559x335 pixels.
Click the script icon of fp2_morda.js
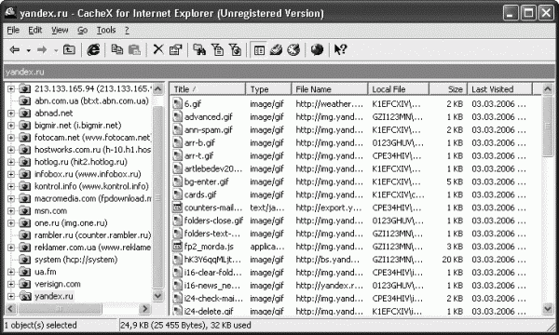tap(177, 246)
